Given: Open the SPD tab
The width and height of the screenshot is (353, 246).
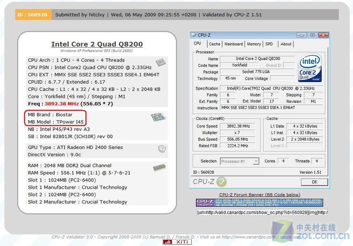Looking at the screenshot, I should click(x=269, y=44).
